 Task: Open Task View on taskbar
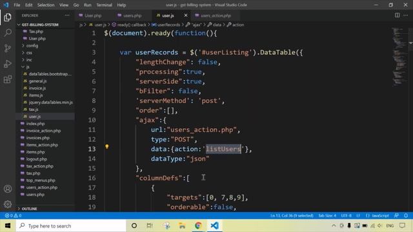150,226
